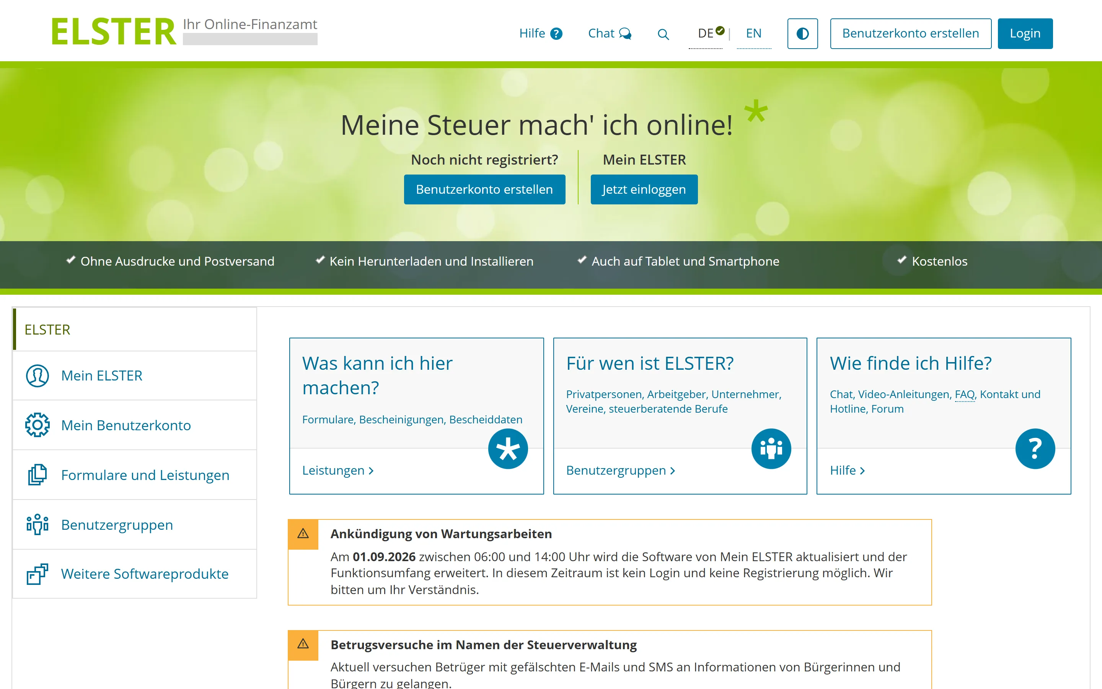Viewport: 1102px width, 689px height.
Task: Open Formulare und Leistungen in sidebar
Action: click(x=135, y=475)
